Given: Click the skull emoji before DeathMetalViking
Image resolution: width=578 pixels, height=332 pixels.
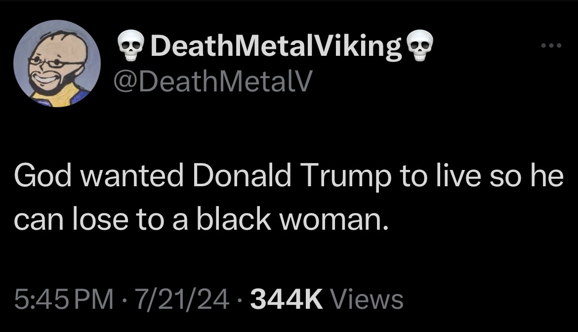Looking at the screenshot, I should 131,45.
